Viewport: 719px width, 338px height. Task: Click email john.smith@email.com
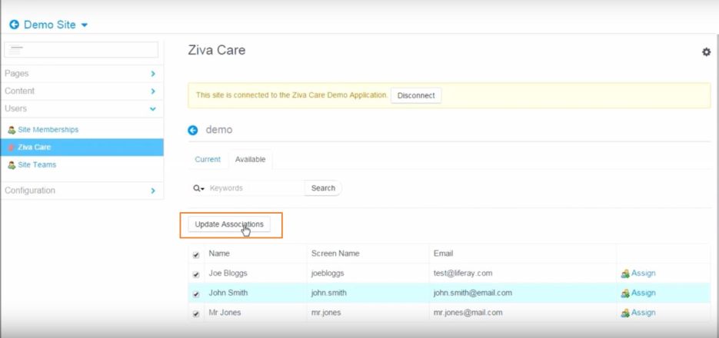473,293
